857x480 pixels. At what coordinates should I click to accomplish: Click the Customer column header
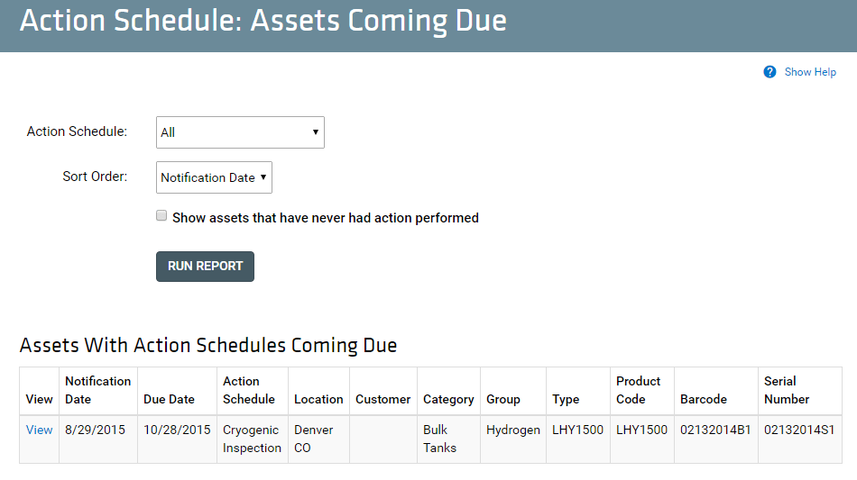[382, 399]
